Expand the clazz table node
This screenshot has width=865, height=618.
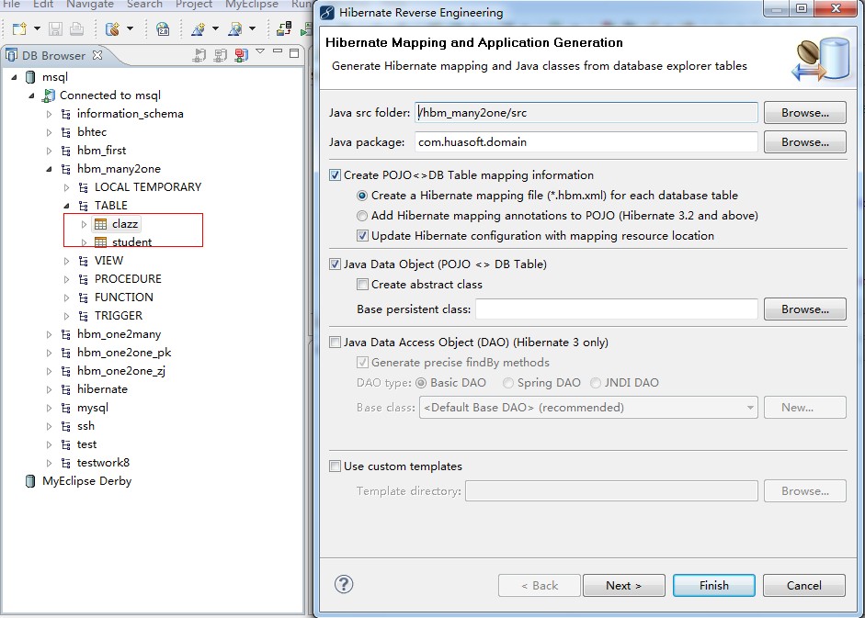84,224
